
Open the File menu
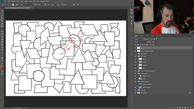tap(5, 1)
